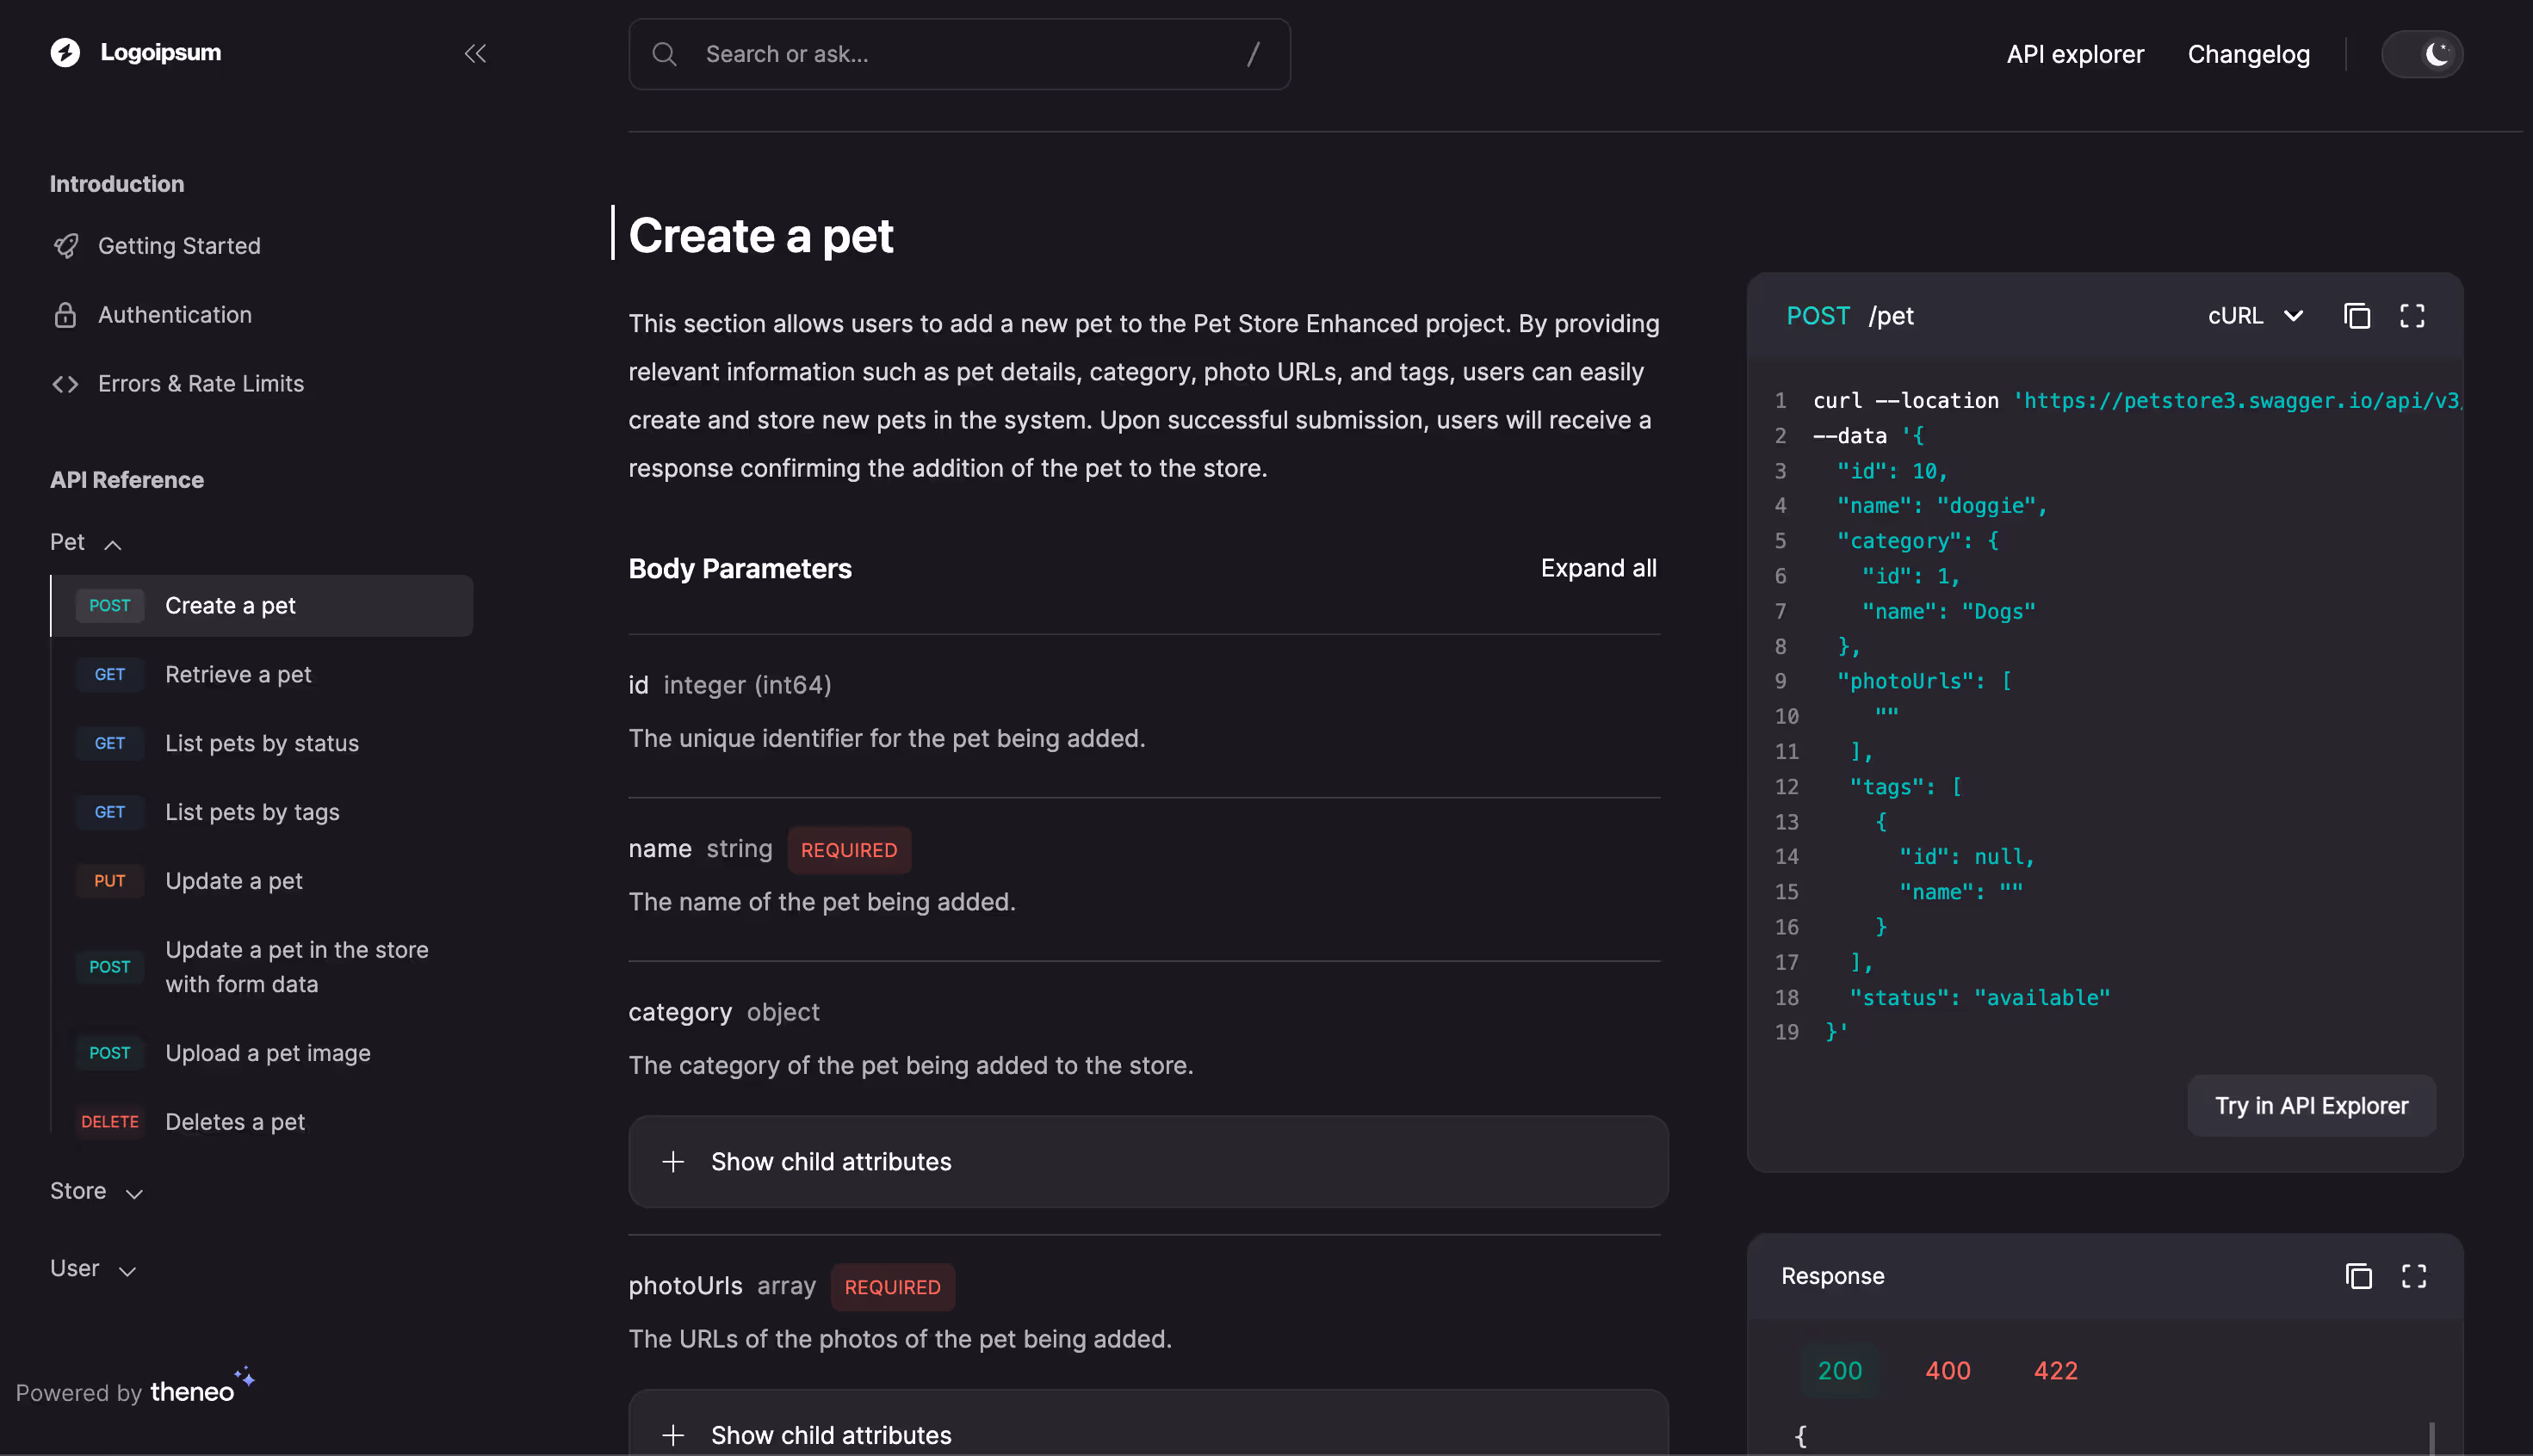The width and height of the screenshot is (2533, 1456).
Task: Expand the Response panel fullscreen
Action: click(x=2413, y=1276)
